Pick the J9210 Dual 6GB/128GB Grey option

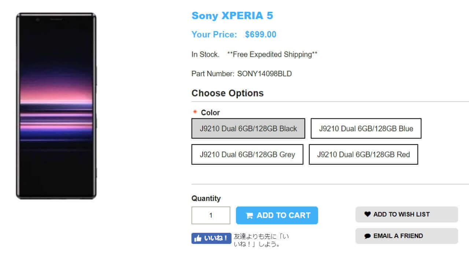(x=247, y=154)
